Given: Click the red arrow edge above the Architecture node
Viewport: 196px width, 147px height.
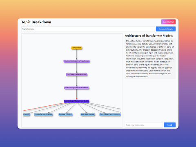Looking at the screenshot, I should pos(76,94).
